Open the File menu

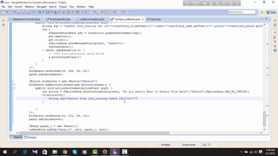click(x=3, y=7)
